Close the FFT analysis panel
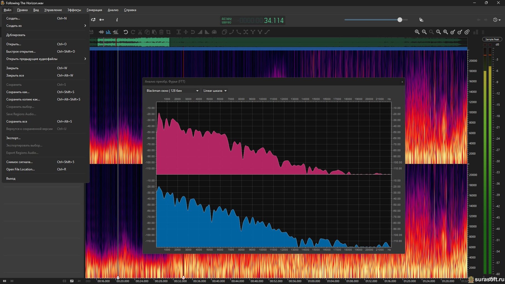 pos(402,82)
